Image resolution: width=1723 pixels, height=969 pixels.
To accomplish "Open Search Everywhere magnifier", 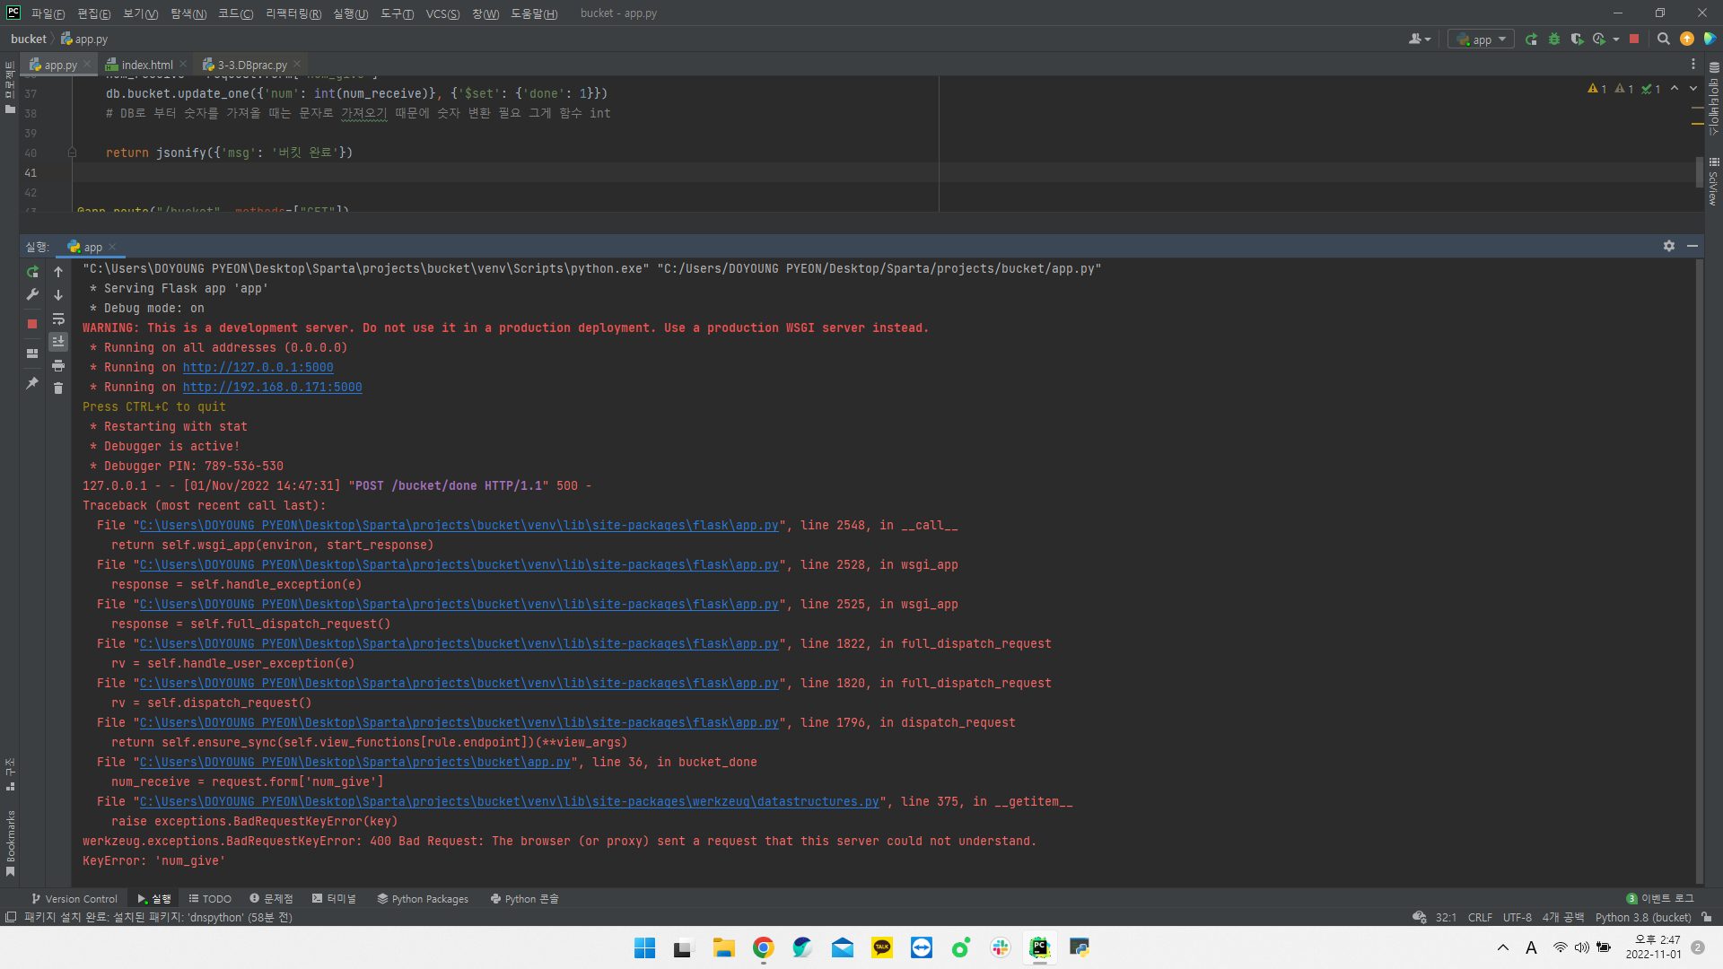I will pyautogui.click(x=1664, y=39).
